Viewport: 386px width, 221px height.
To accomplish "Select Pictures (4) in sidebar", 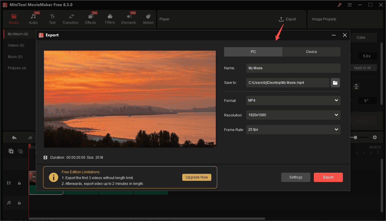I will (x=17, y=68).
